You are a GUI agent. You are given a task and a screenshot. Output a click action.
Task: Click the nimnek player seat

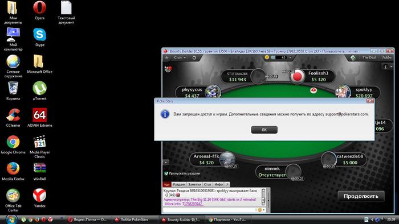pos(279,172)
